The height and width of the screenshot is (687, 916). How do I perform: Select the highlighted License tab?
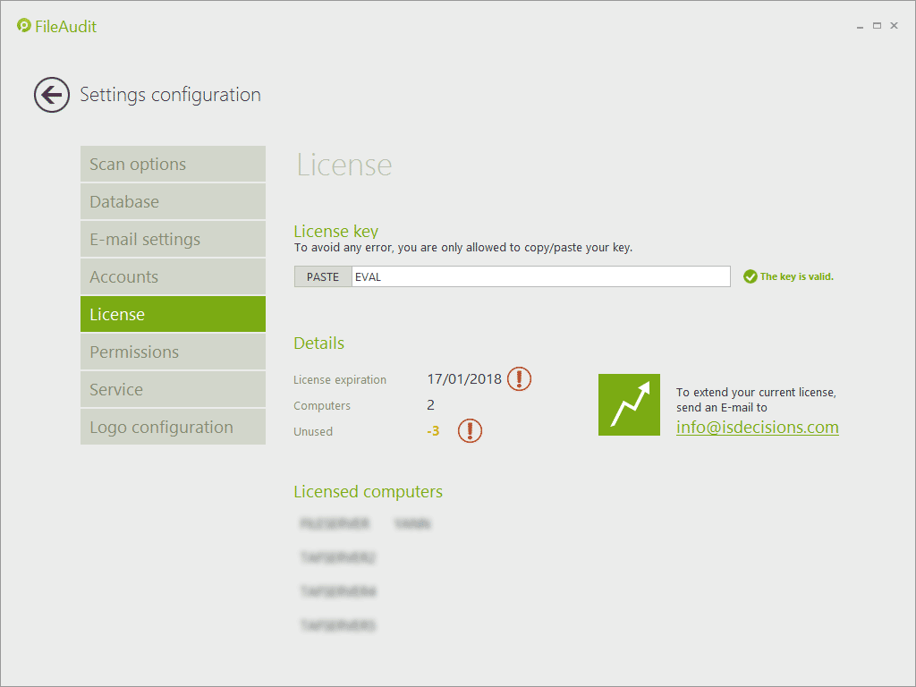(173, 315)
